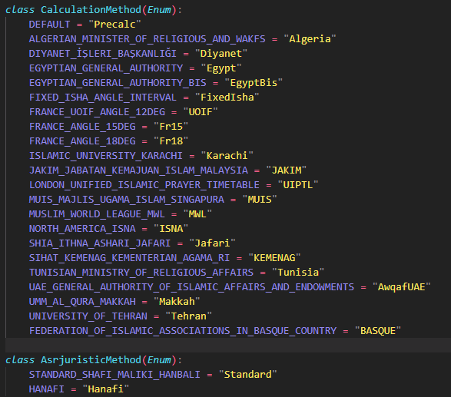This screenshot has height=397, width=451.
Task: Click the CalculationMethod class name
Action: [91, 10]
